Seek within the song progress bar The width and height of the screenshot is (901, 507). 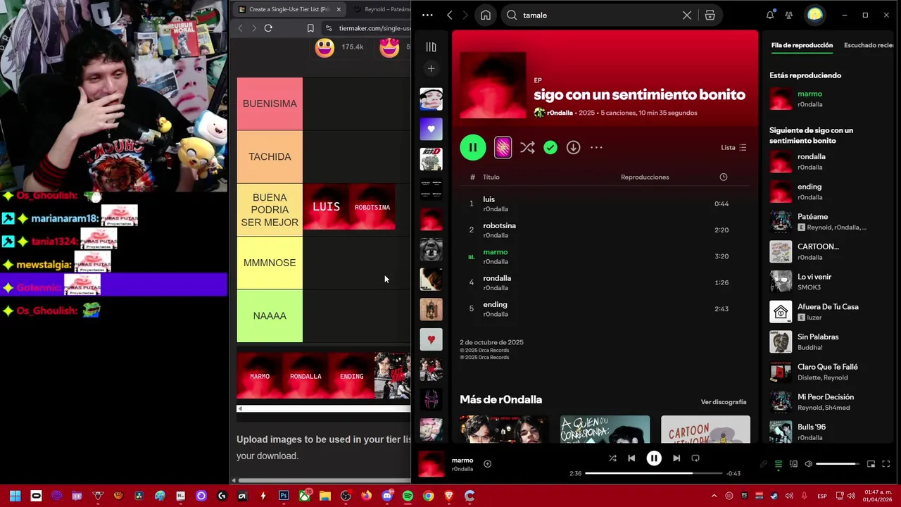(654, 473)
